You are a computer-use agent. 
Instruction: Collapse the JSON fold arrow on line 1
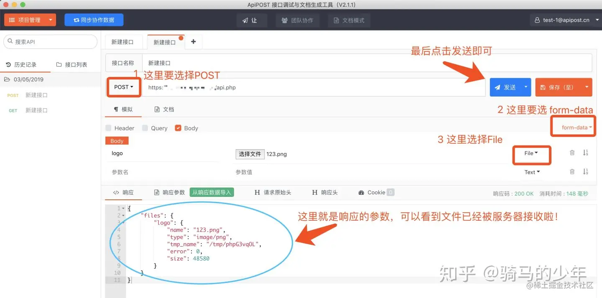click(123, 209)
